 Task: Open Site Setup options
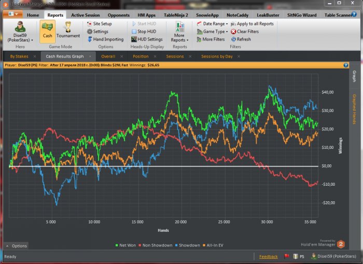click(x=102, y=24)
